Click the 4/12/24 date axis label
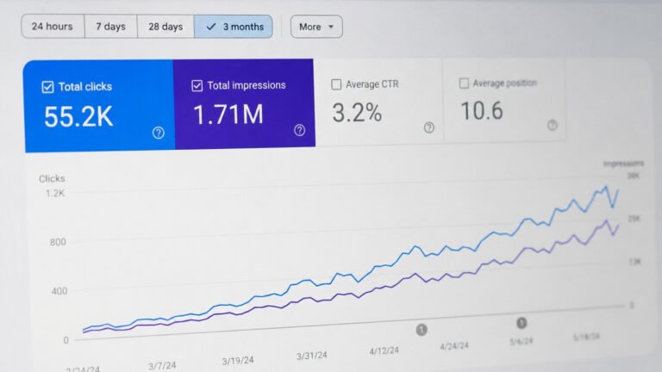662x372 pixels. [384, 350]
